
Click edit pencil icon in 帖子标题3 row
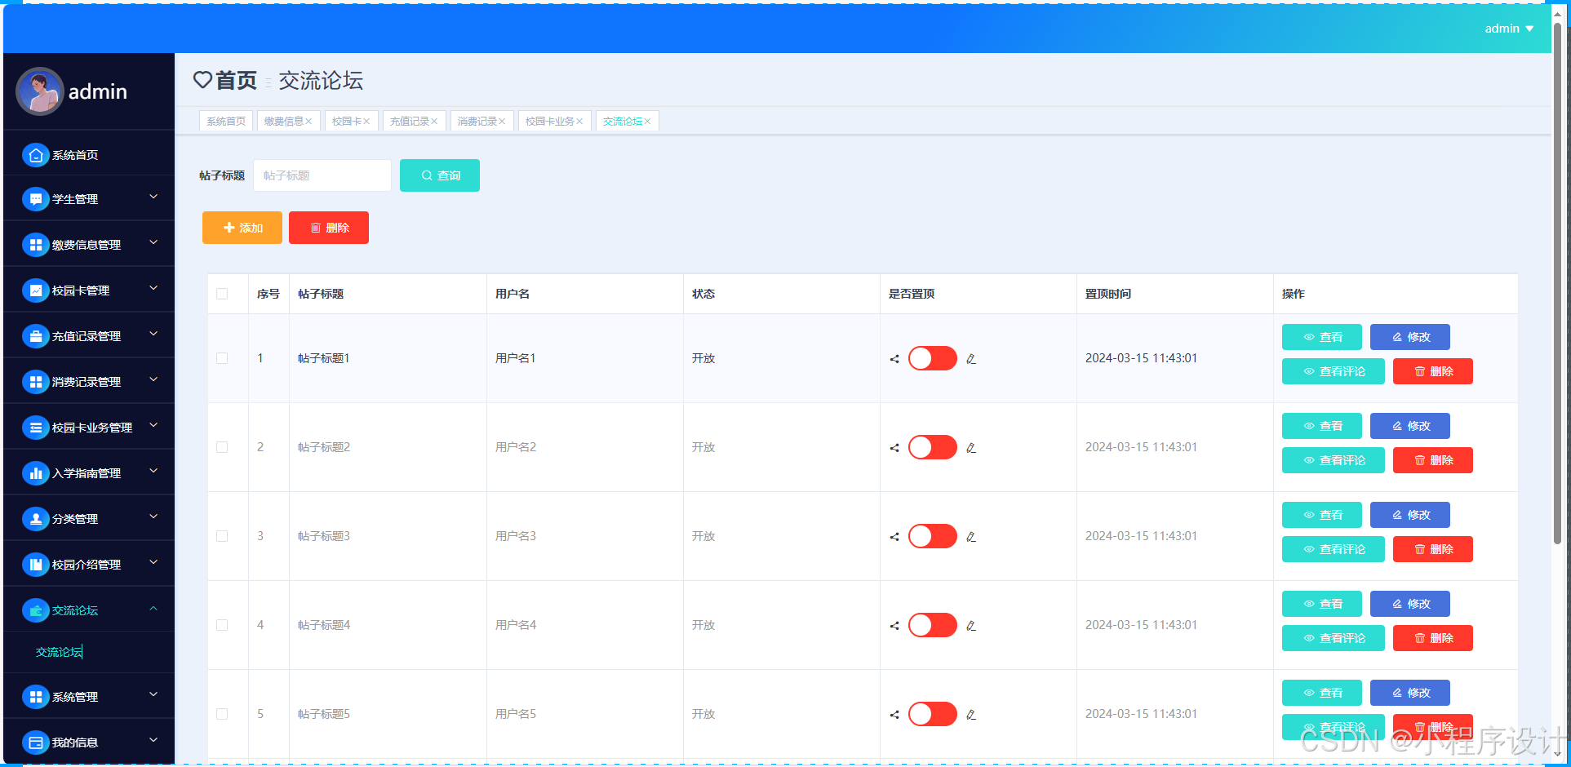click(x=971, y=537)
